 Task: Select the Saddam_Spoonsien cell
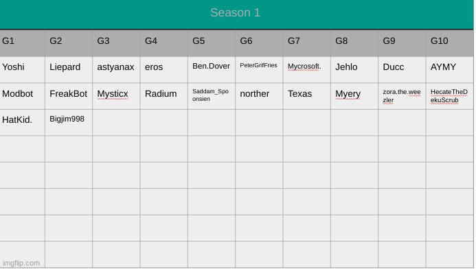click(x=212, y=96)
